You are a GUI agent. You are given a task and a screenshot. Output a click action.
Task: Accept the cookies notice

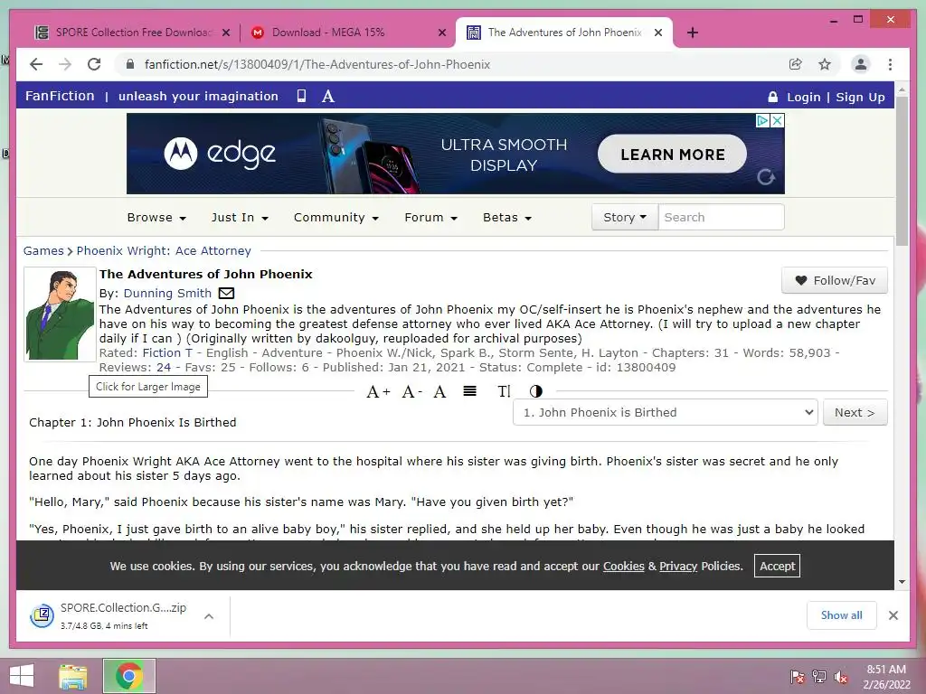click(x=777, y=566)
